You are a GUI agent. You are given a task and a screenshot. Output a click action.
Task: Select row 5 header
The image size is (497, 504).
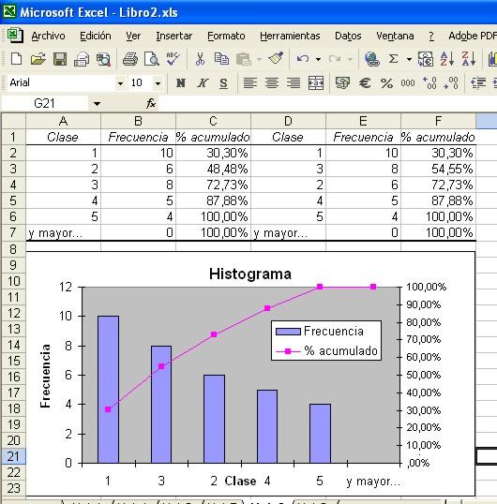pyautogui.click(x=13, y=200)
